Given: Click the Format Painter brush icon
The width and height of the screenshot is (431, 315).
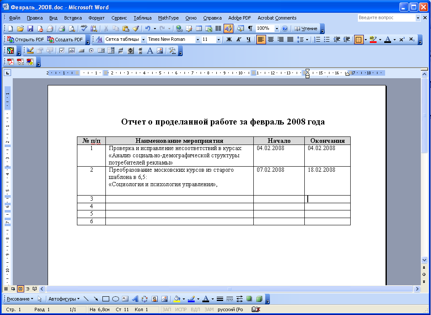Looking at the screenshot, I should coord(136,28).
